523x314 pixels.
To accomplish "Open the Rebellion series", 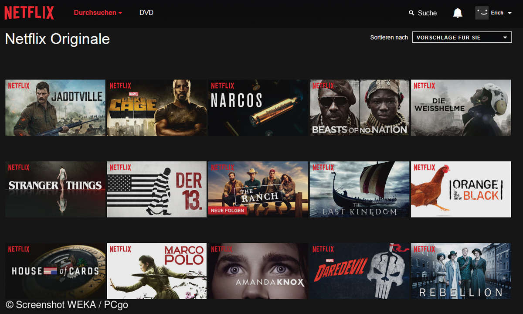I will click(461, 271).
